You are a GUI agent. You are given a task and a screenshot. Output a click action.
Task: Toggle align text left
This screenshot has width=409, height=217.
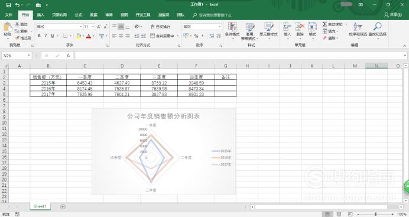114,35
